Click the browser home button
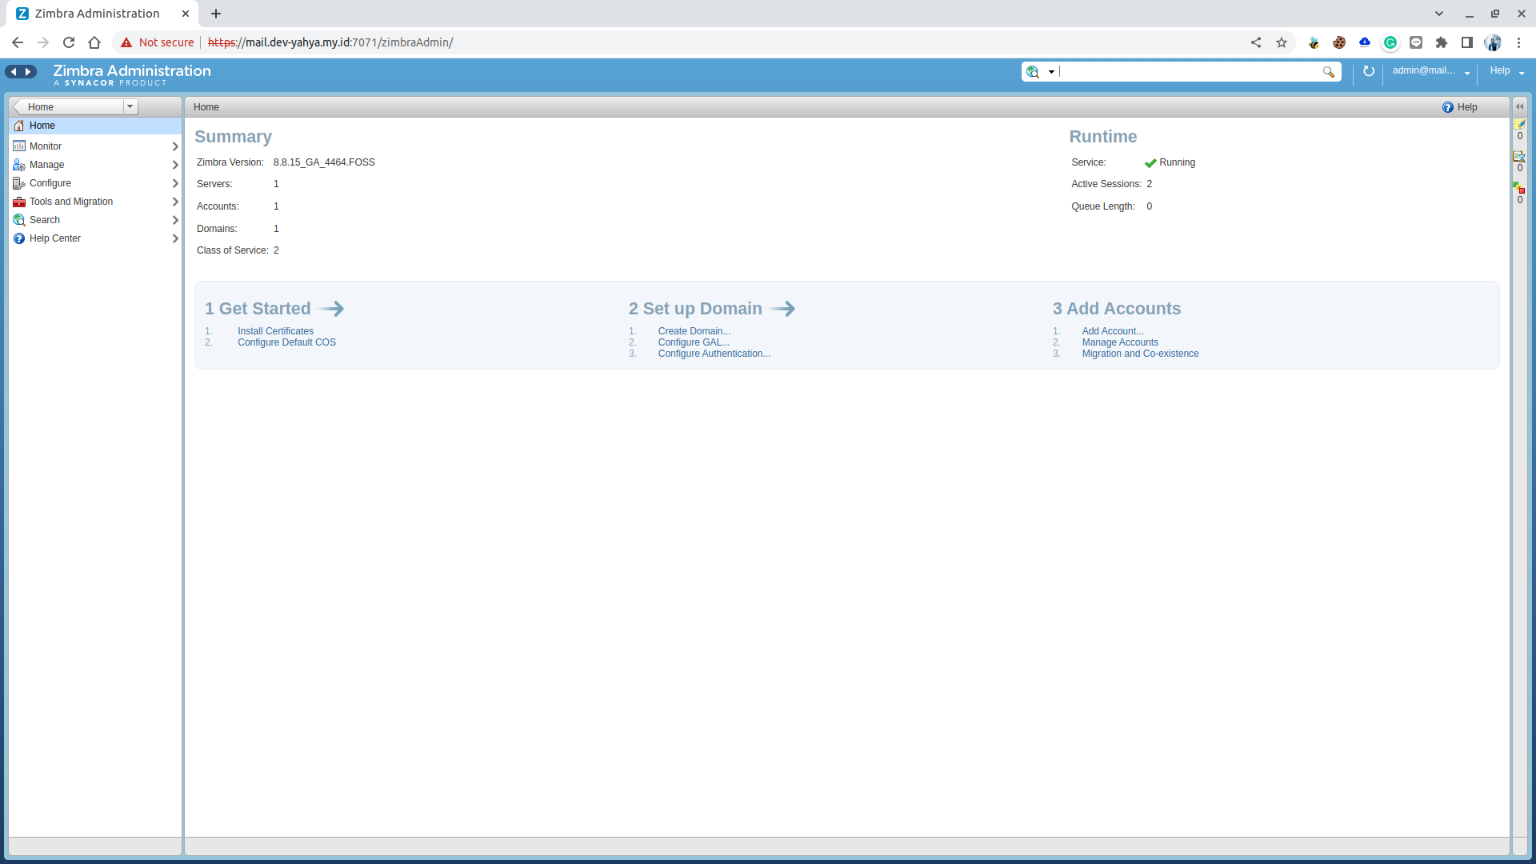 pyautogui.click(x=94, y=42)
